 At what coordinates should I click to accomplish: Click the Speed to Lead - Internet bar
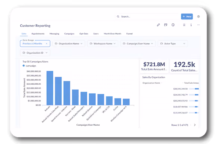tap(67, 93)
